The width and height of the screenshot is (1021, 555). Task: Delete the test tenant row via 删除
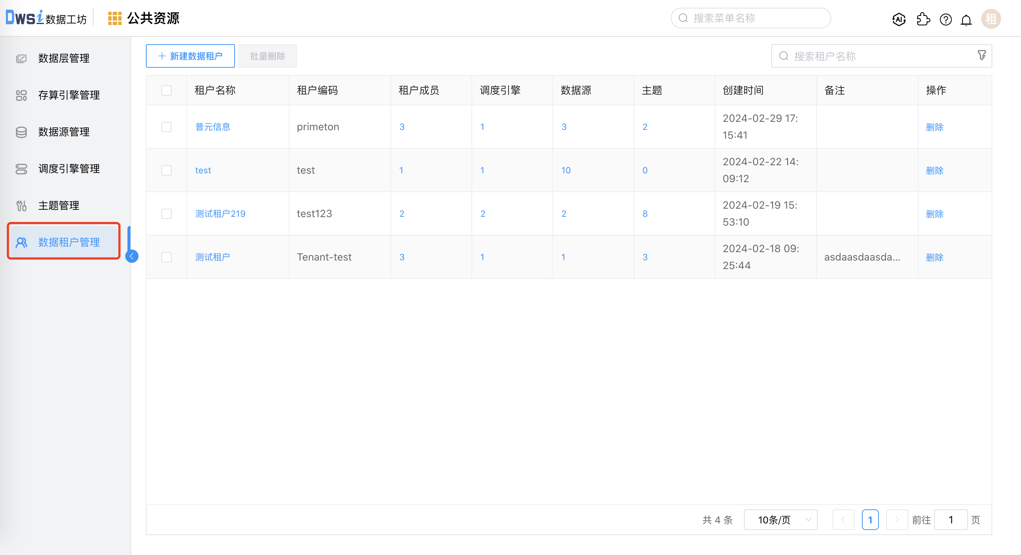click(x=934, y=170)
